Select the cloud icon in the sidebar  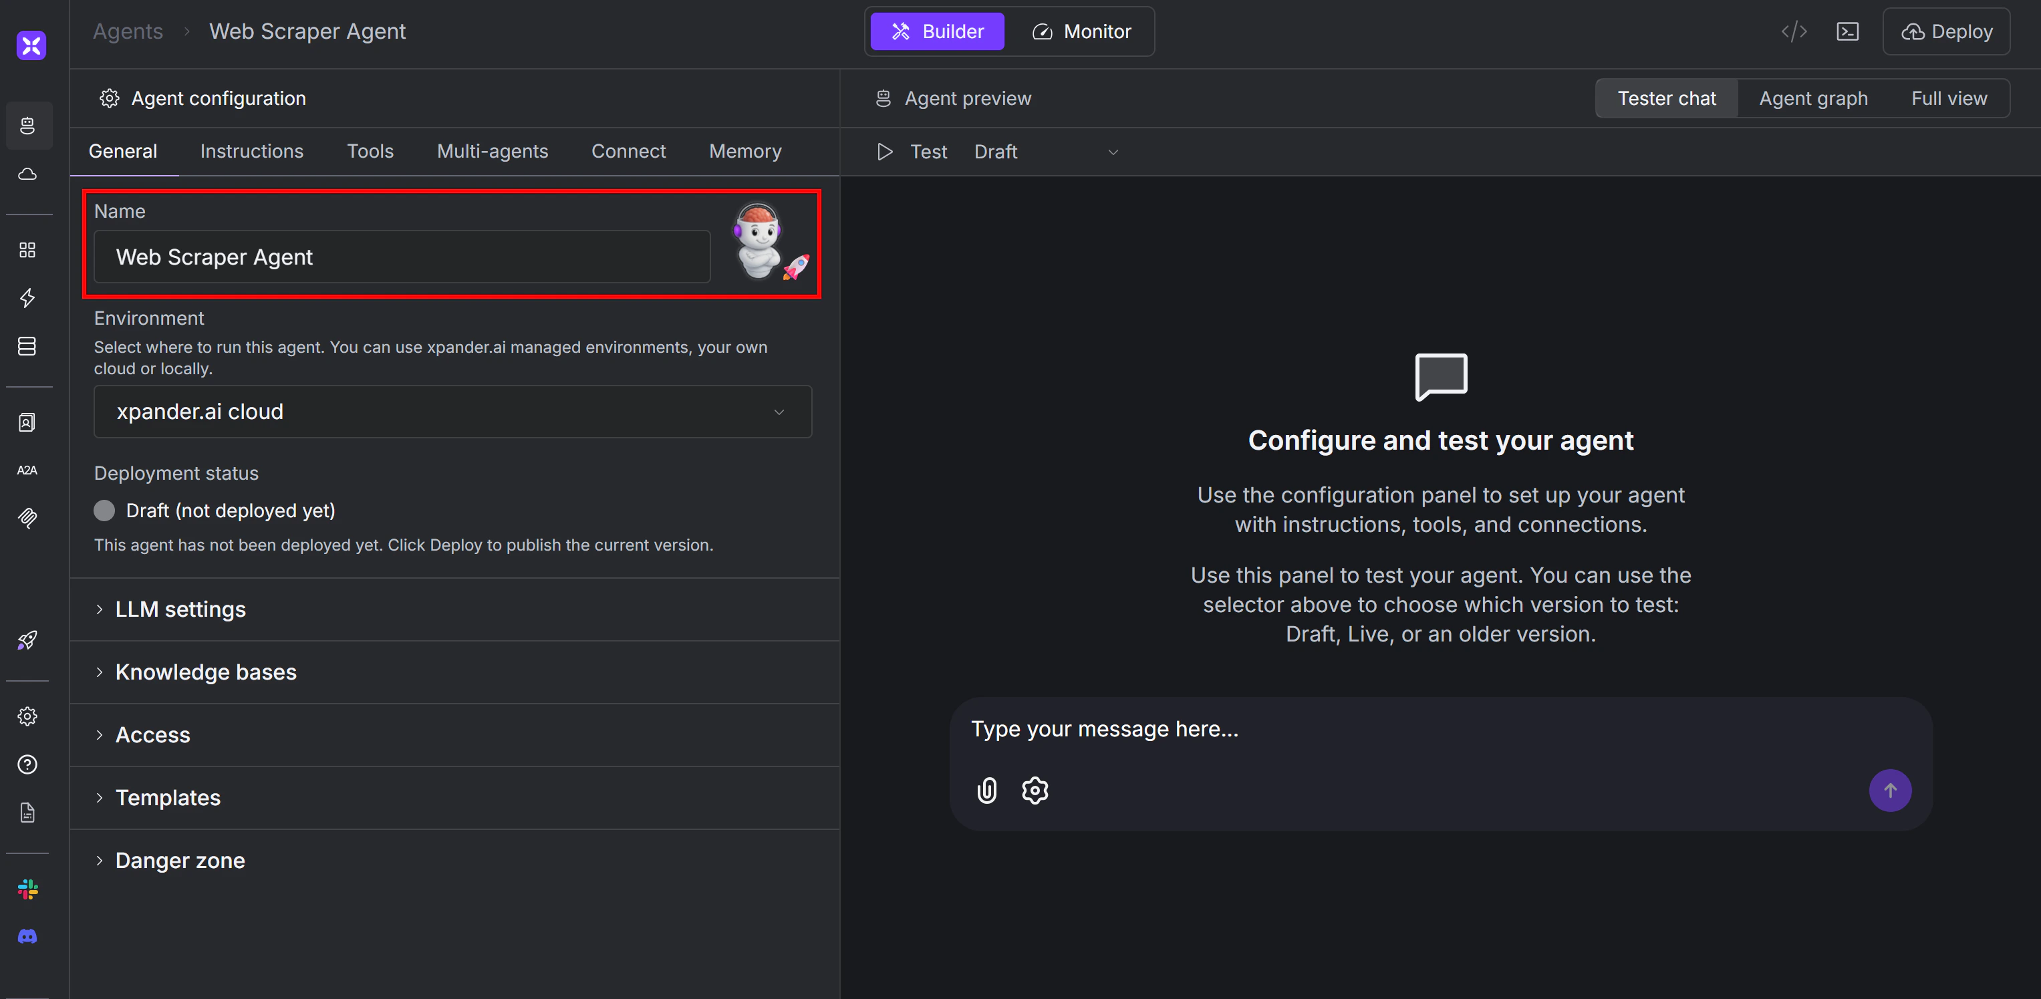29,175
